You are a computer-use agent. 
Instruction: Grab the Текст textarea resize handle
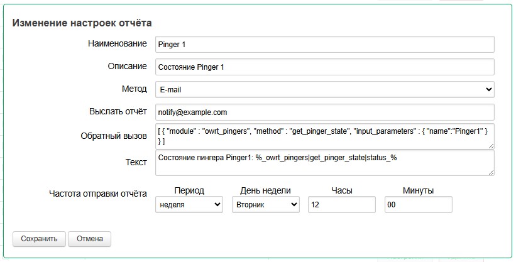coord(491,172)
